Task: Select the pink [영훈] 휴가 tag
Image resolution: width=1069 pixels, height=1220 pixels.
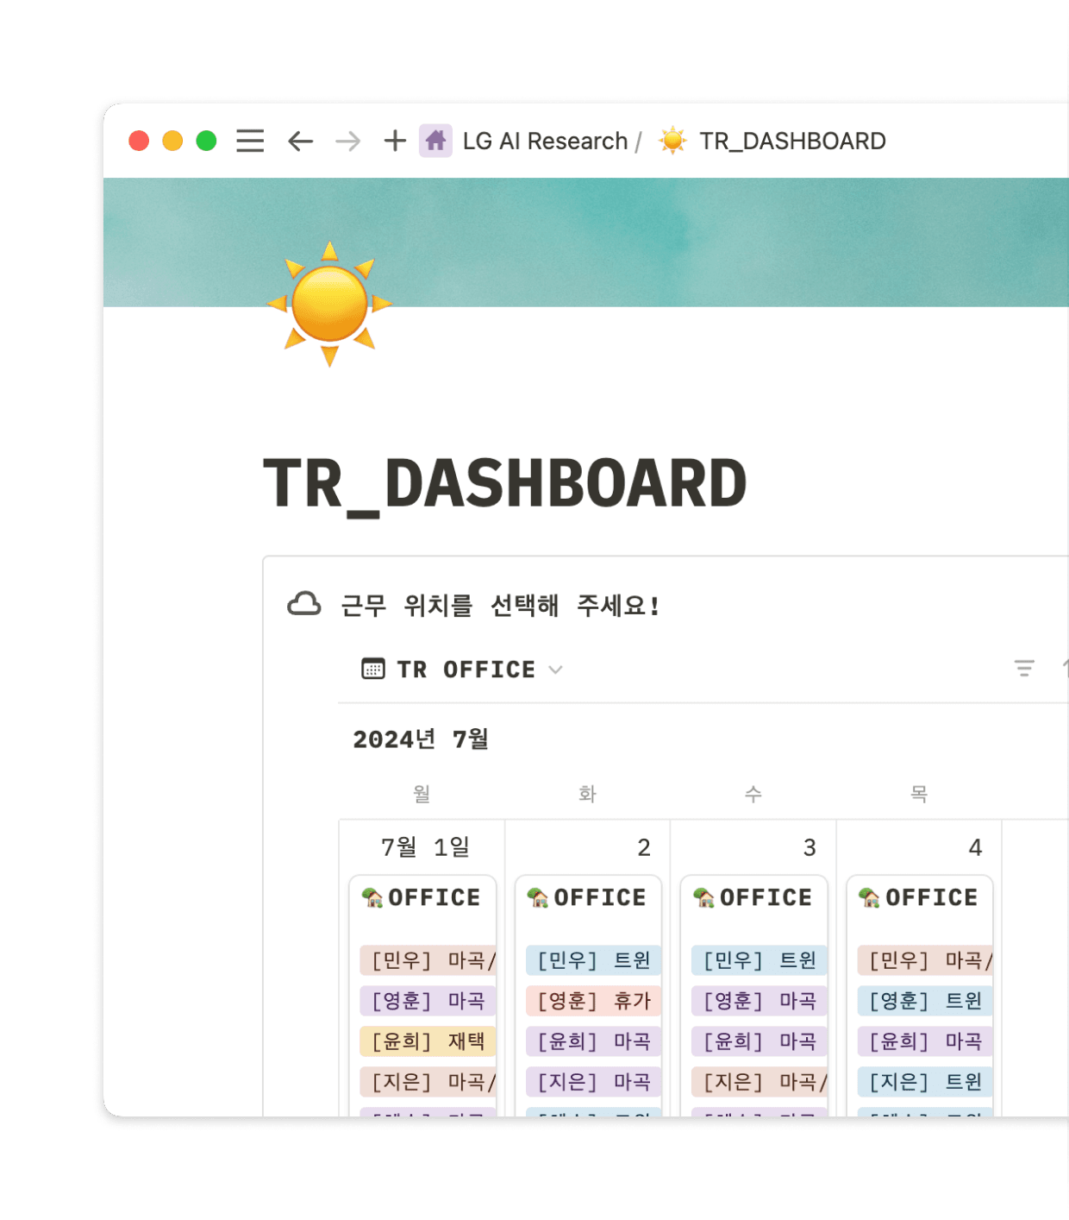Action: [594, 1001]
